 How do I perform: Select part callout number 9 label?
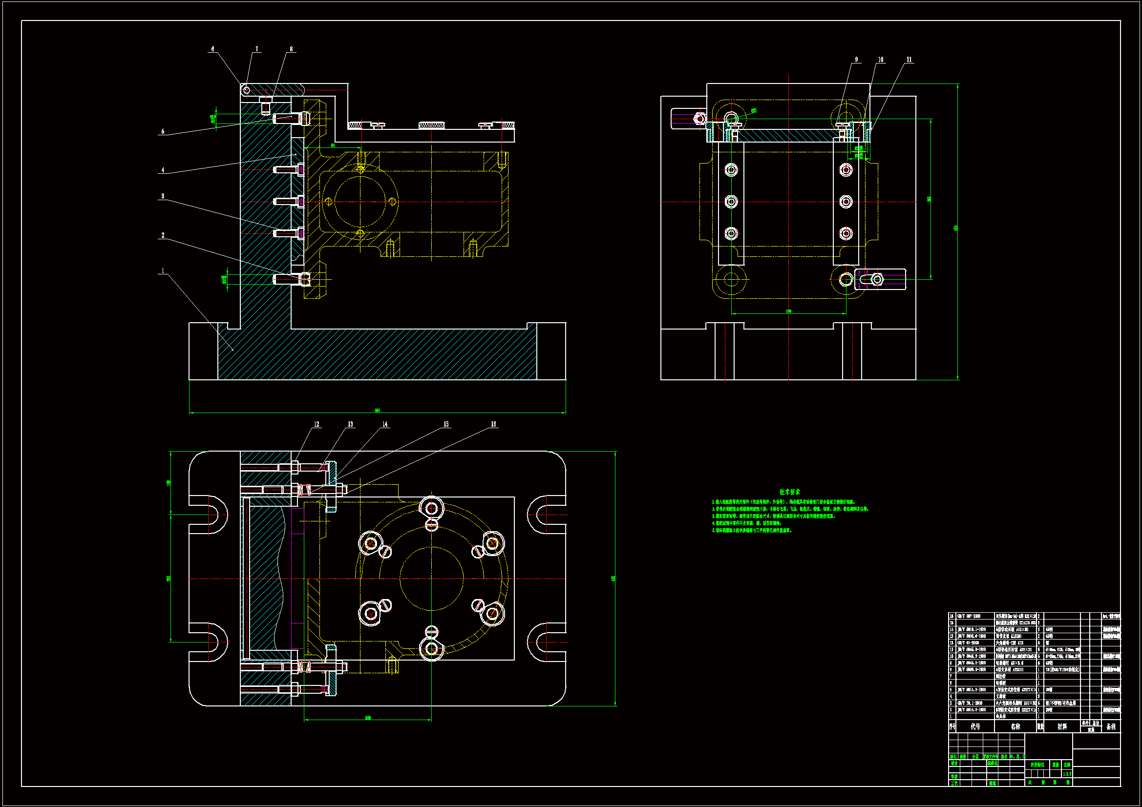coord(856,60)
